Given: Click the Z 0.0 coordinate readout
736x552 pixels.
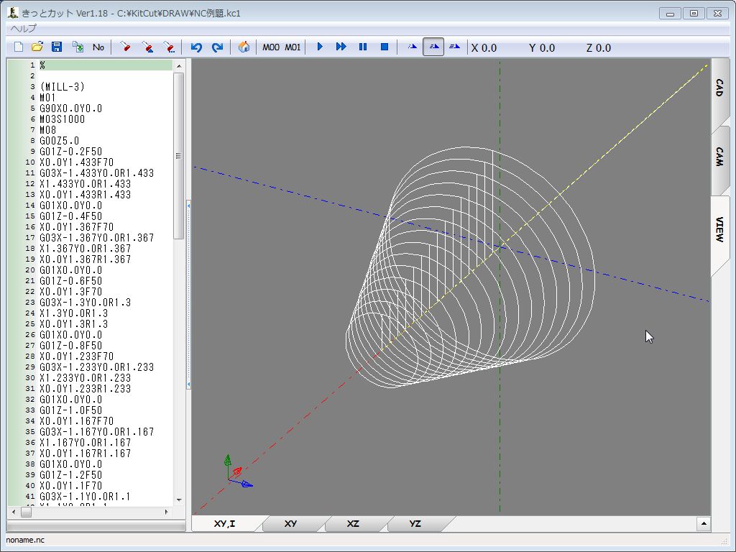Looking at the screenshot, I should pos(599,48).
